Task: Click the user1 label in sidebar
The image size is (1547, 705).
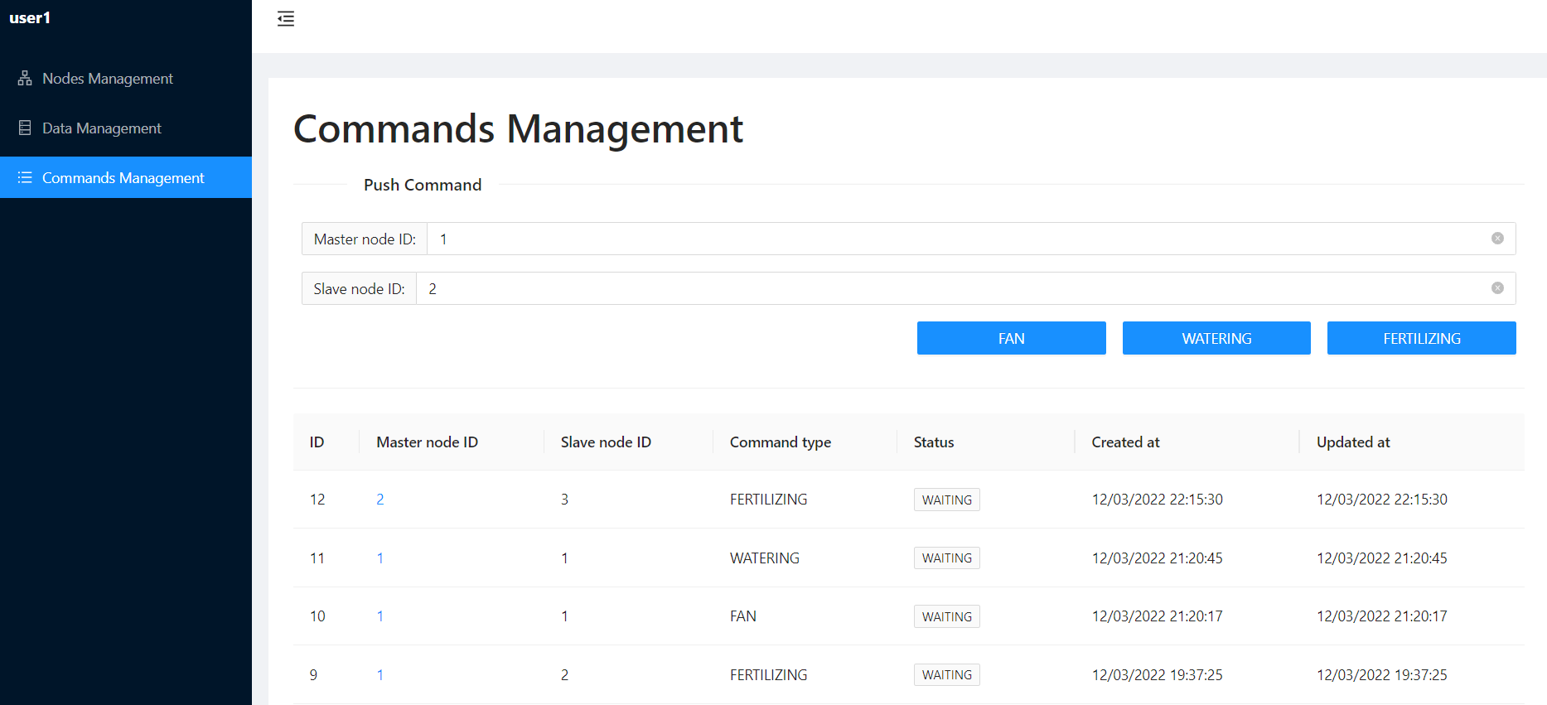Action: [30, 18]
